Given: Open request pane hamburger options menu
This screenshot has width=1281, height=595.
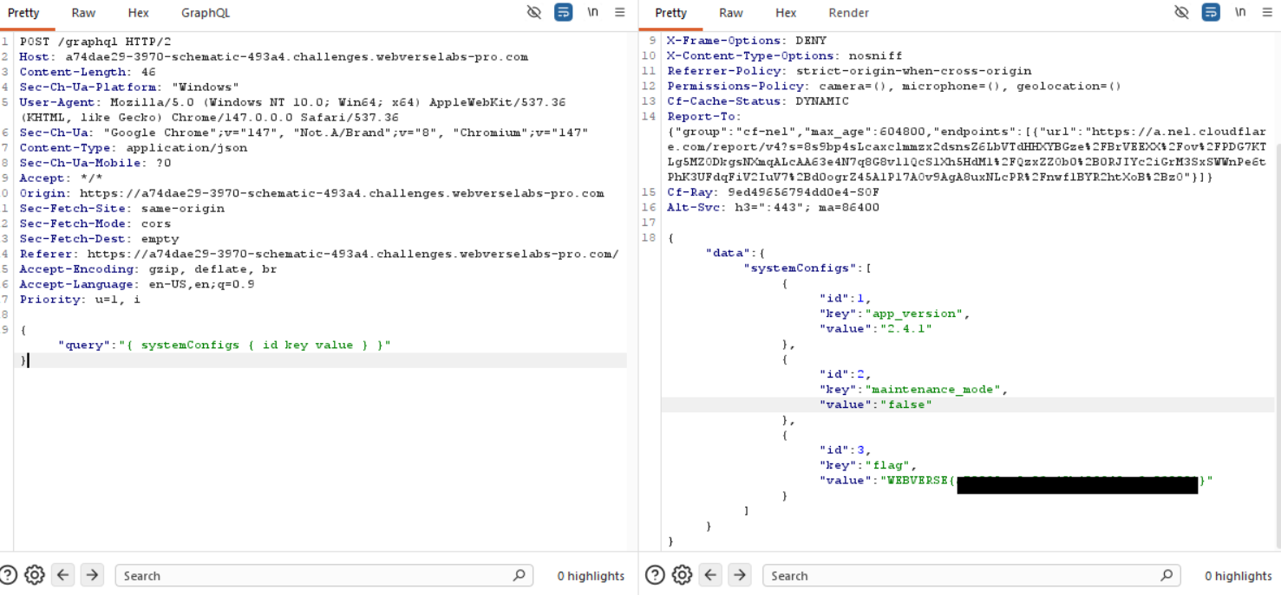Looking at the screenshot, I should coord(619,13).
